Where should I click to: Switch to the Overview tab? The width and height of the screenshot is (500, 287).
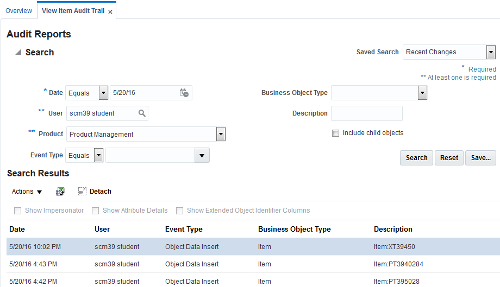pos(18,11)
